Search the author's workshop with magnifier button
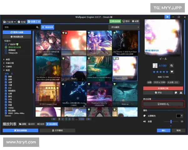 [172, 66]
